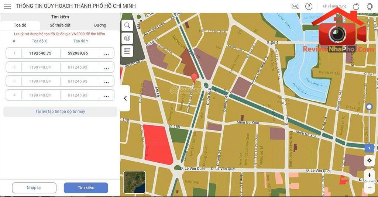Click the Tìm kiếm search button

click(x=86, y=188)
